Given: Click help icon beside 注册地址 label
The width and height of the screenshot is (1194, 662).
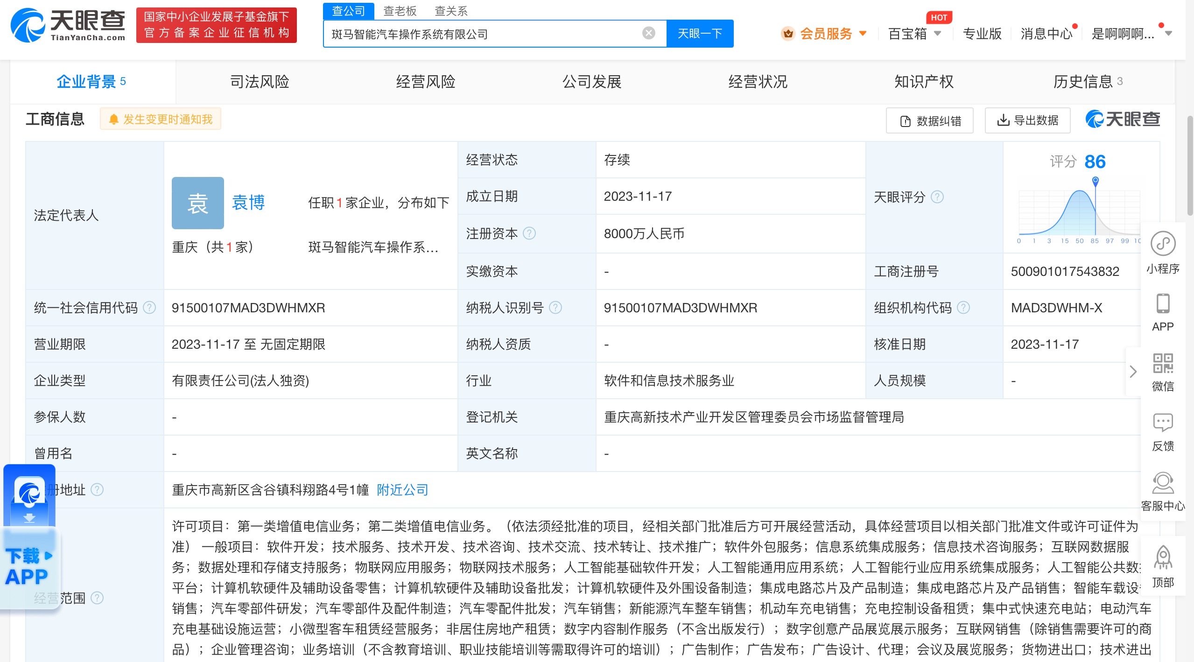Looking at the screenshot, I should point(97,489).
